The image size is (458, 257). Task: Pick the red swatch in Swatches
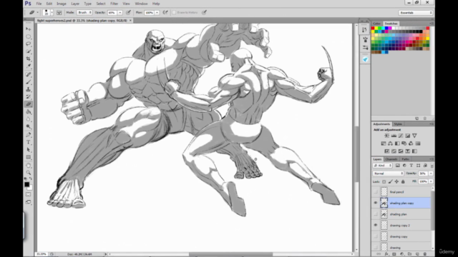click(373, 29)
